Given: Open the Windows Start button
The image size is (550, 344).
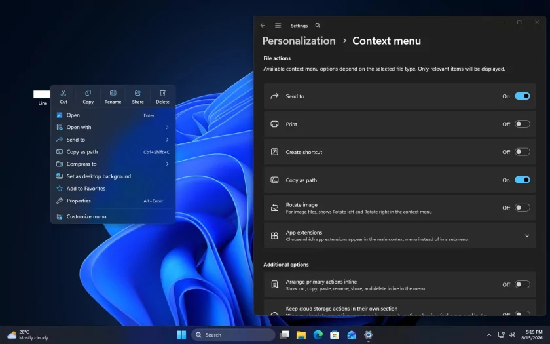Looking at the screenshot, I should pos(181,335).
